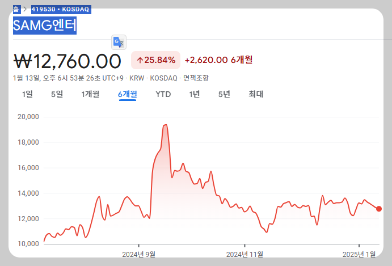
Task: Click the 419530 · KOSDAQ breadcrumb
Action: click(60, 10)
